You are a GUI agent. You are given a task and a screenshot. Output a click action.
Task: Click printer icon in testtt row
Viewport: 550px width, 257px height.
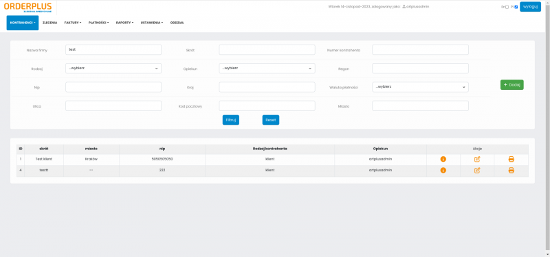tap(511, 170)
